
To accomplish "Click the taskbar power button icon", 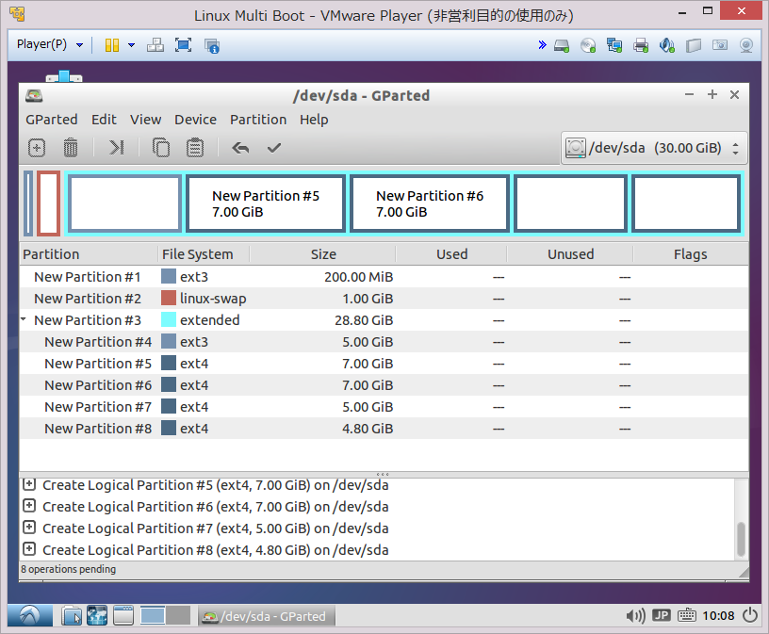I will pos(750,615).
